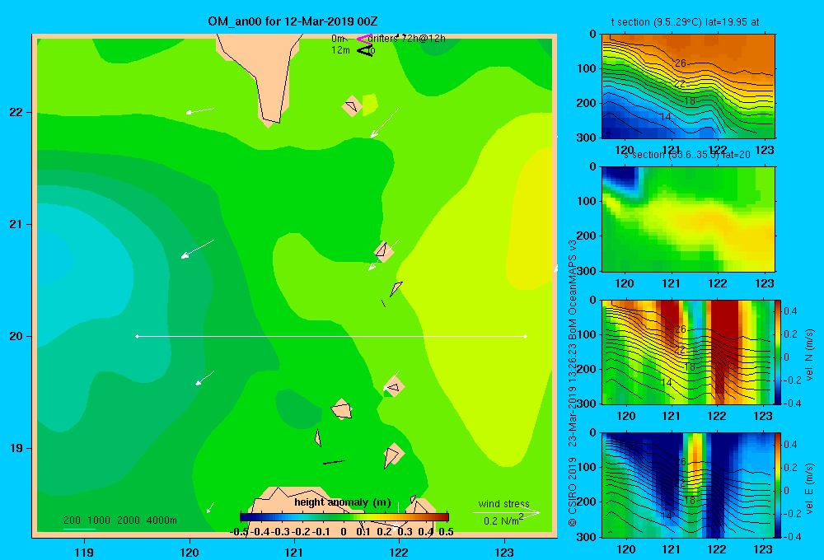Click "-0.4" tick on vel. E color scale

point(792,536)
